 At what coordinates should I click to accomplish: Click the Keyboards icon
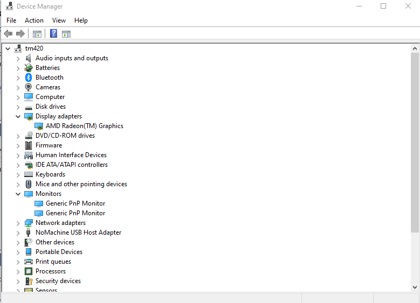coord(29,174)
